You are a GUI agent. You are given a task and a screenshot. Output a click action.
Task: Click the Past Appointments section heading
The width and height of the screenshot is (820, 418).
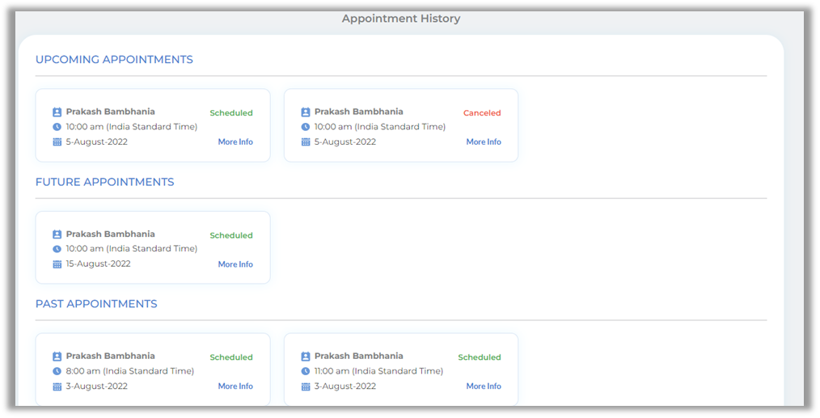tap(96, 304)
